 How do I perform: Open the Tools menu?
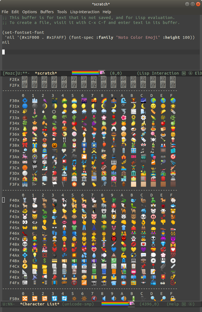(x=62, y=12)
